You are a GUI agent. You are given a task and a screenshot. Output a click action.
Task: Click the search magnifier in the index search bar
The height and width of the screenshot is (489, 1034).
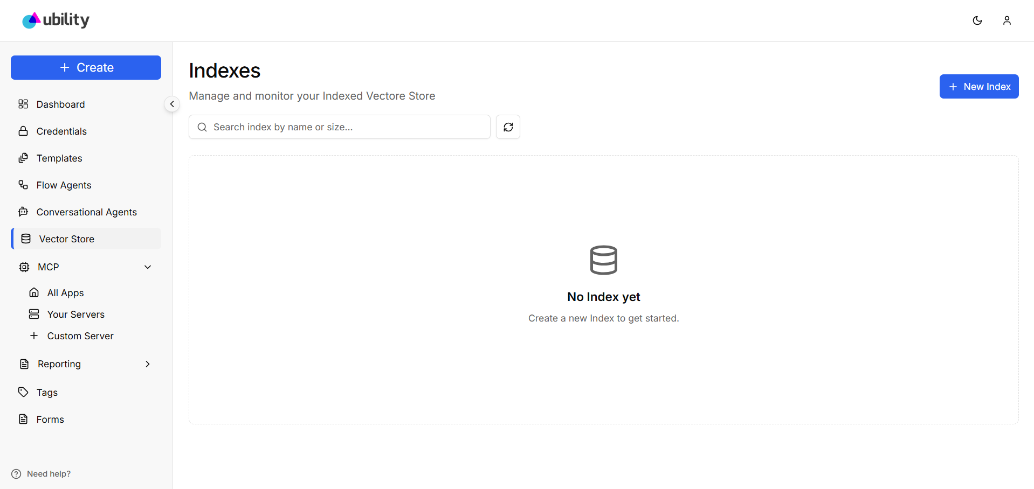202,127
